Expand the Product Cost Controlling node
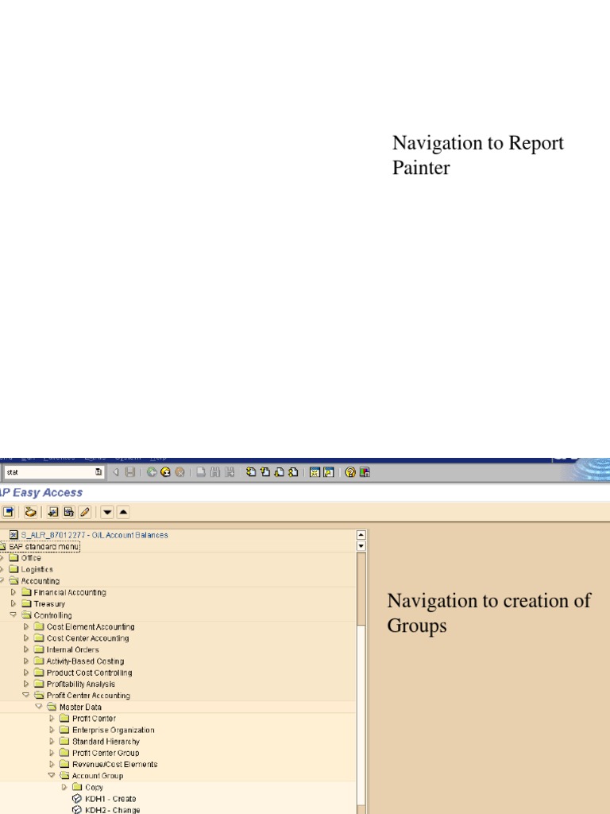 (26, 673)
